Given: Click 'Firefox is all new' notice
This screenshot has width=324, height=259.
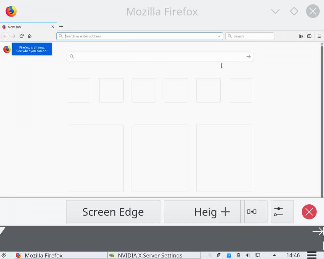Looking at the screenshot, I should [x=32, y=49].
